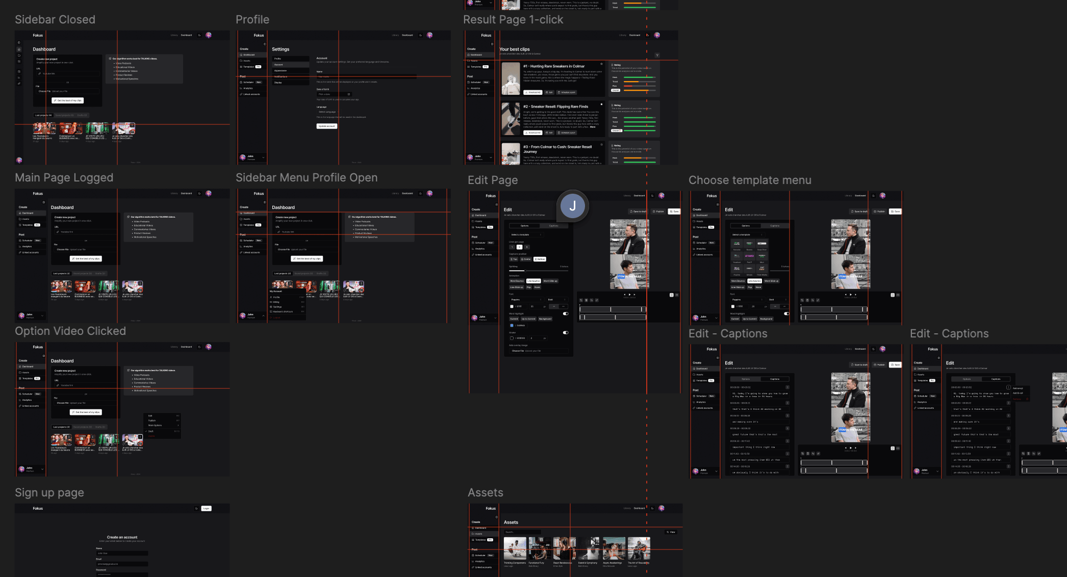The width and height of the screenshot is (1067, 577).
Task: Click Search field in Assets frame
Action: 522,532
